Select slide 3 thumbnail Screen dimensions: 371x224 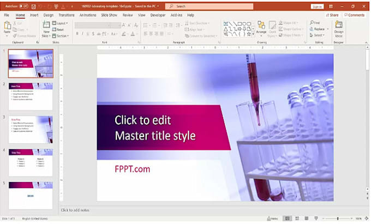[x=31, y=130]
